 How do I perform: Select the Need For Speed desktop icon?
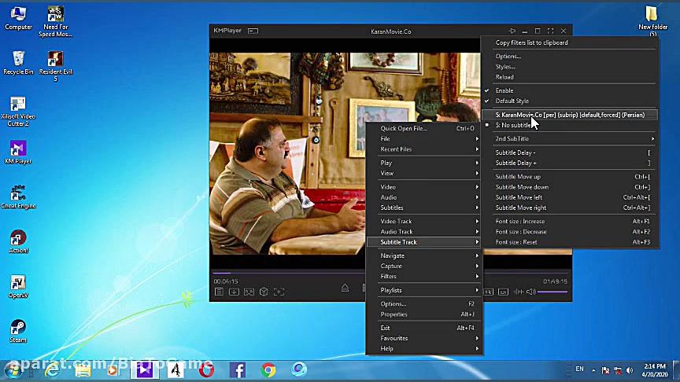tap(56, 22)
